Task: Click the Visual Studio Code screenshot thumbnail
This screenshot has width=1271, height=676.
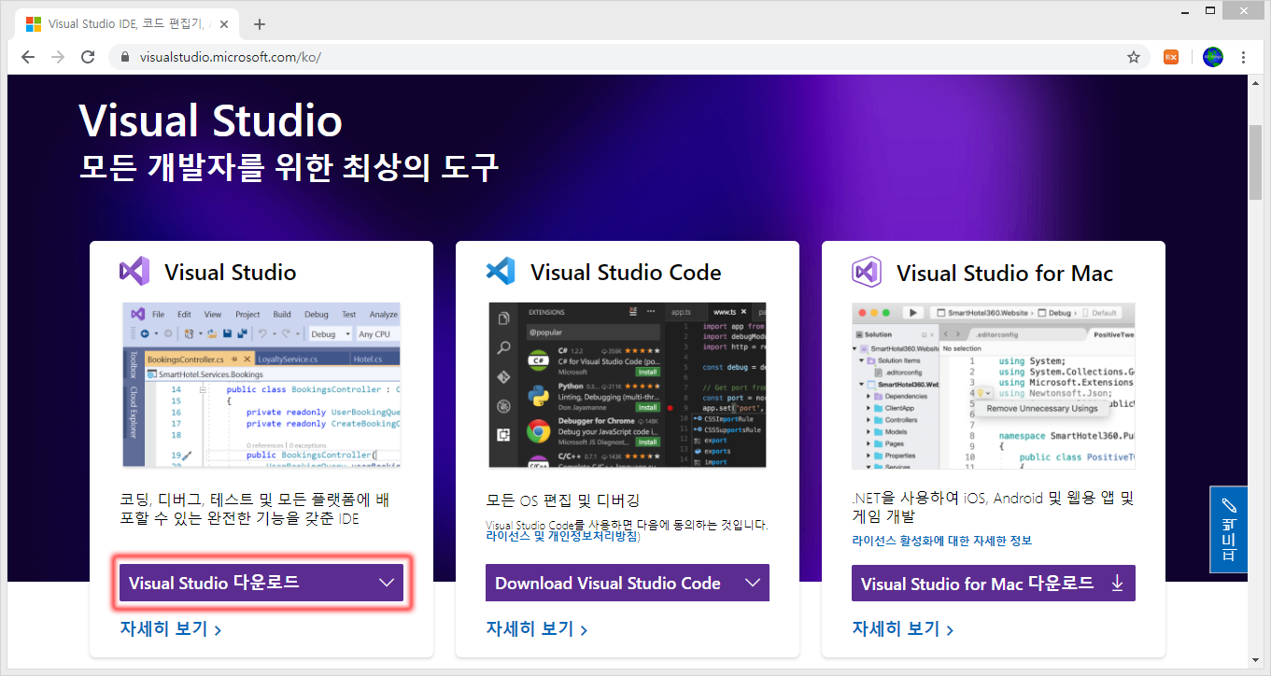Action: coord(628,385)
